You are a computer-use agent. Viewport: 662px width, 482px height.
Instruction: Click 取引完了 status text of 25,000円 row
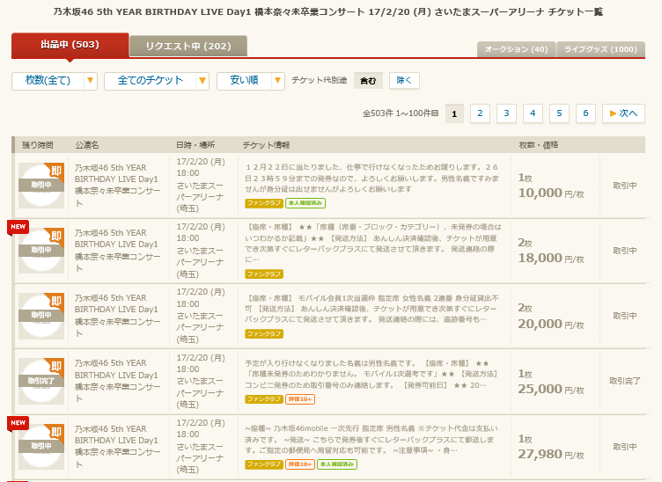point(625,381)
